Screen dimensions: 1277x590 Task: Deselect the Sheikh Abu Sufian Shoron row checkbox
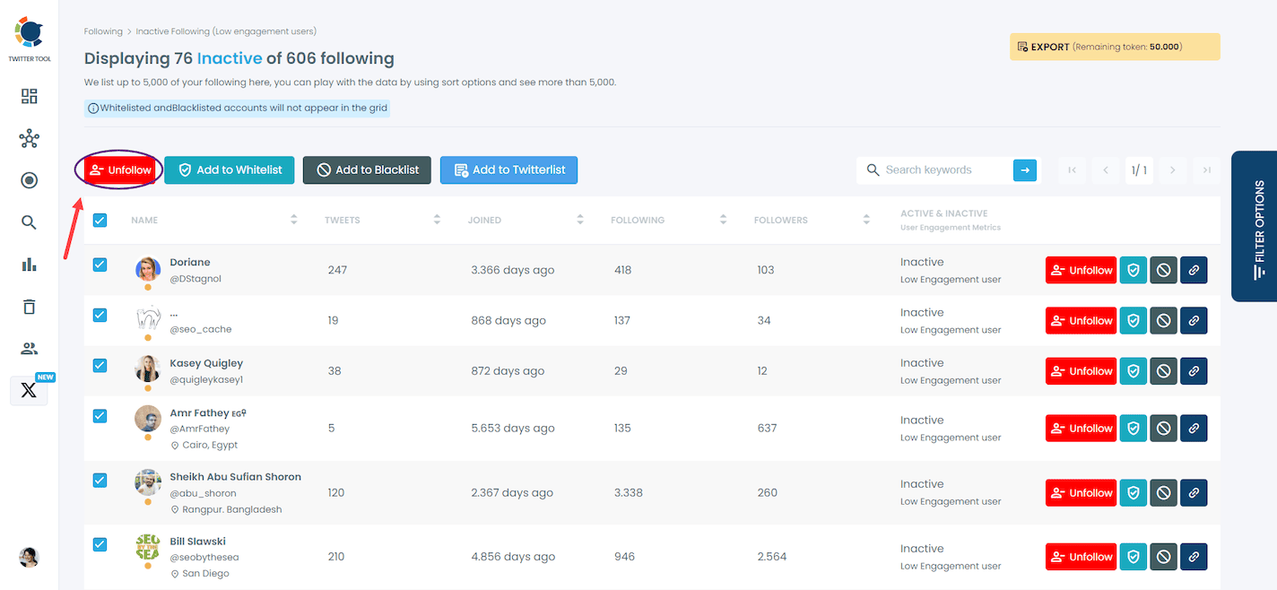click(100, 481)
